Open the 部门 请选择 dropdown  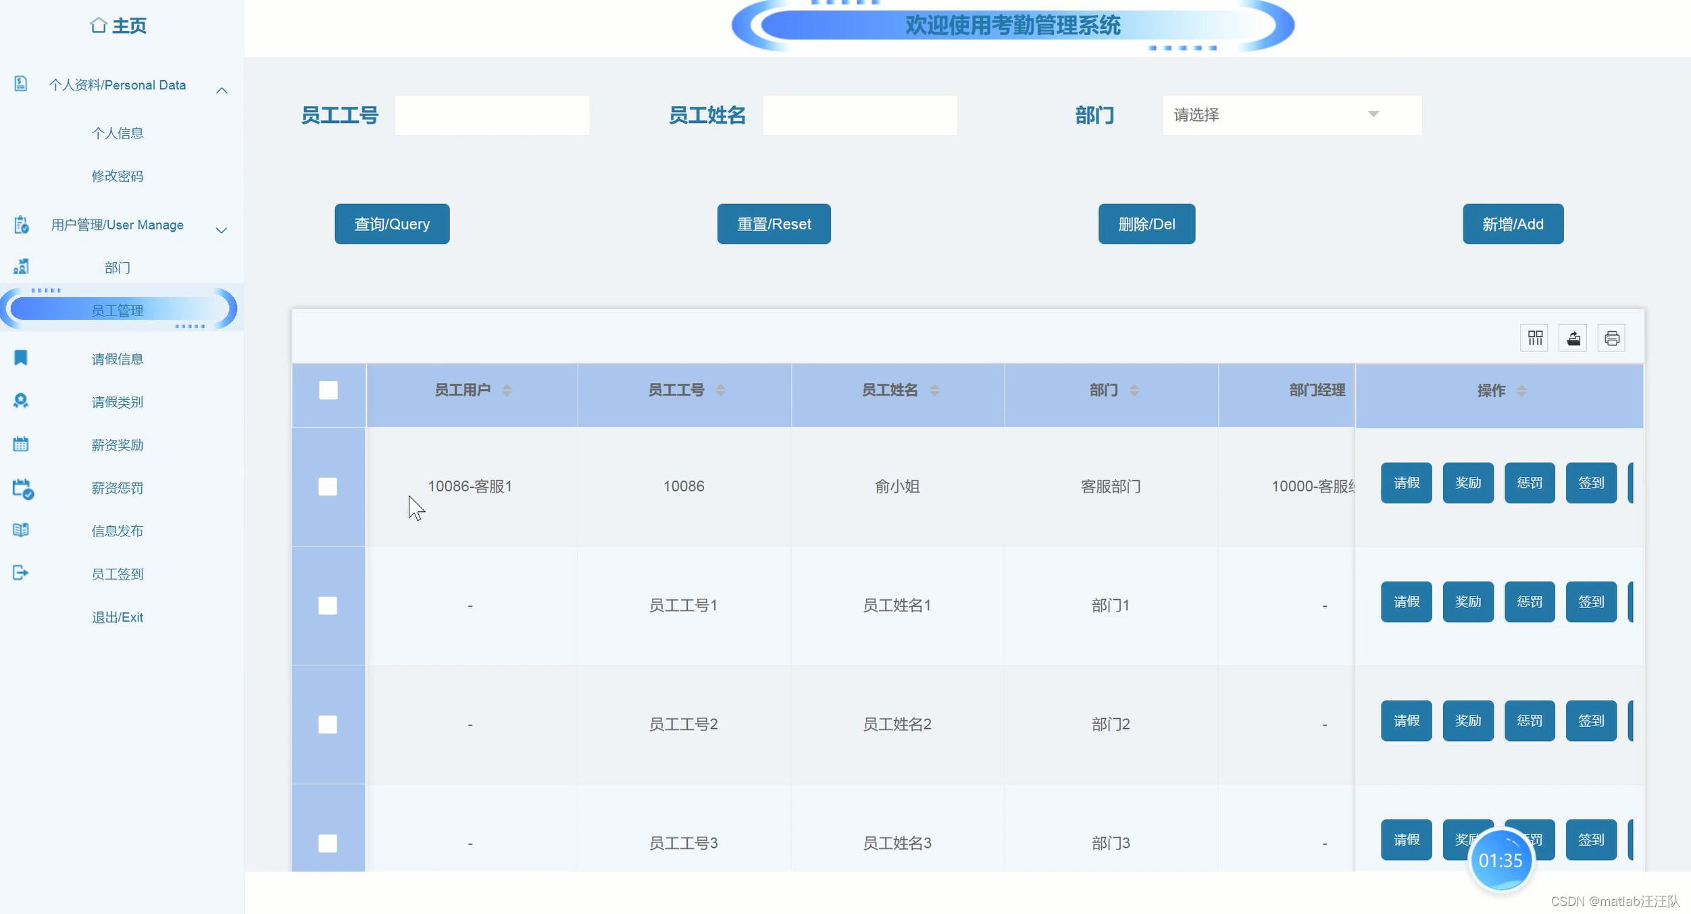(1291, 115)
